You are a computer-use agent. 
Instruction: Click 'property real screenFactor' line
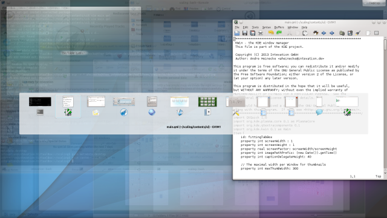288,149
